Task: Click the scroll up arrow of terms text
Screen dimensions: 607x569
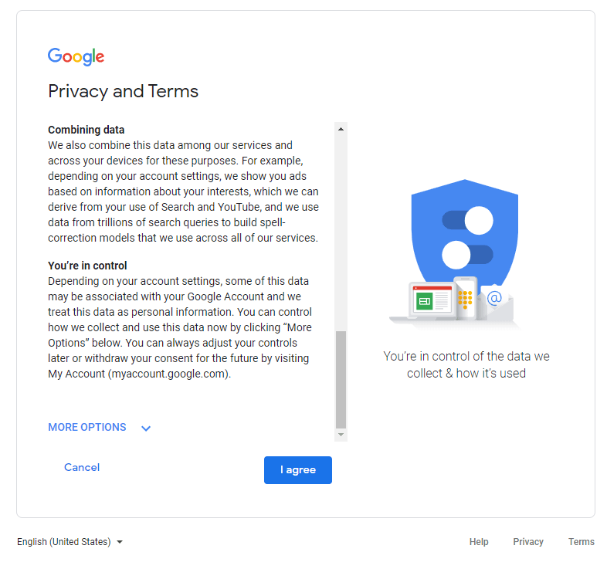Action: [x=341, y=128]
